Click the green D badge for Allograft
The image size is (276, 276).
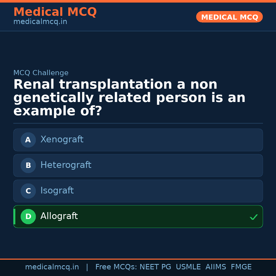[x=28, y=216]
